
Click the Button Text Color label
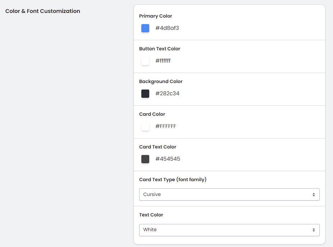click(x=160, y=49)
